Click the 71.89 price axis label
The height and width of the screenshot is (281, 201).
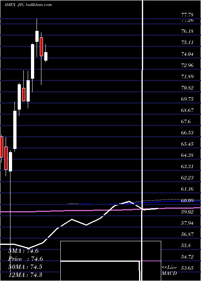pyautogui.click(x=188, y=77)
